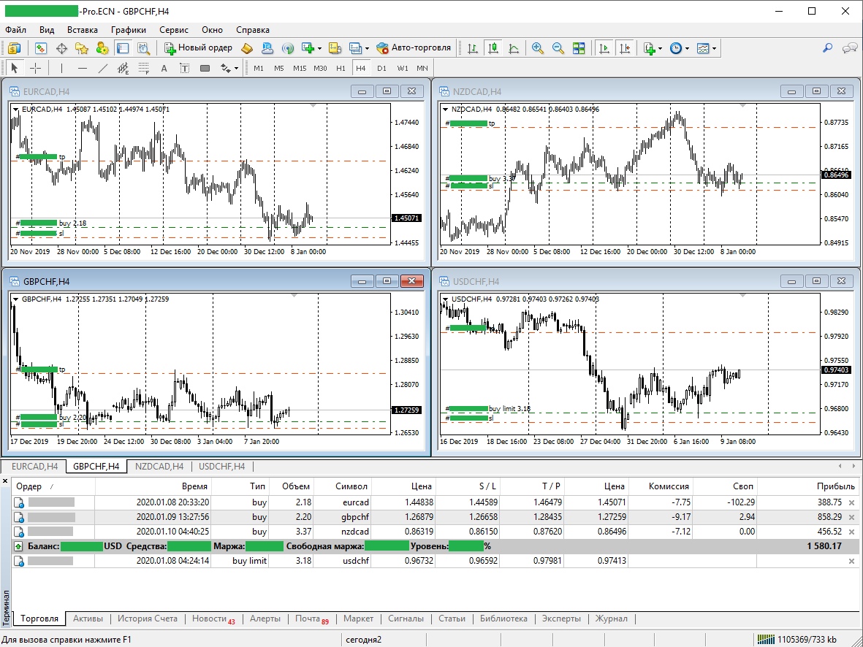Open the Сервис menu

coord(173,30)
